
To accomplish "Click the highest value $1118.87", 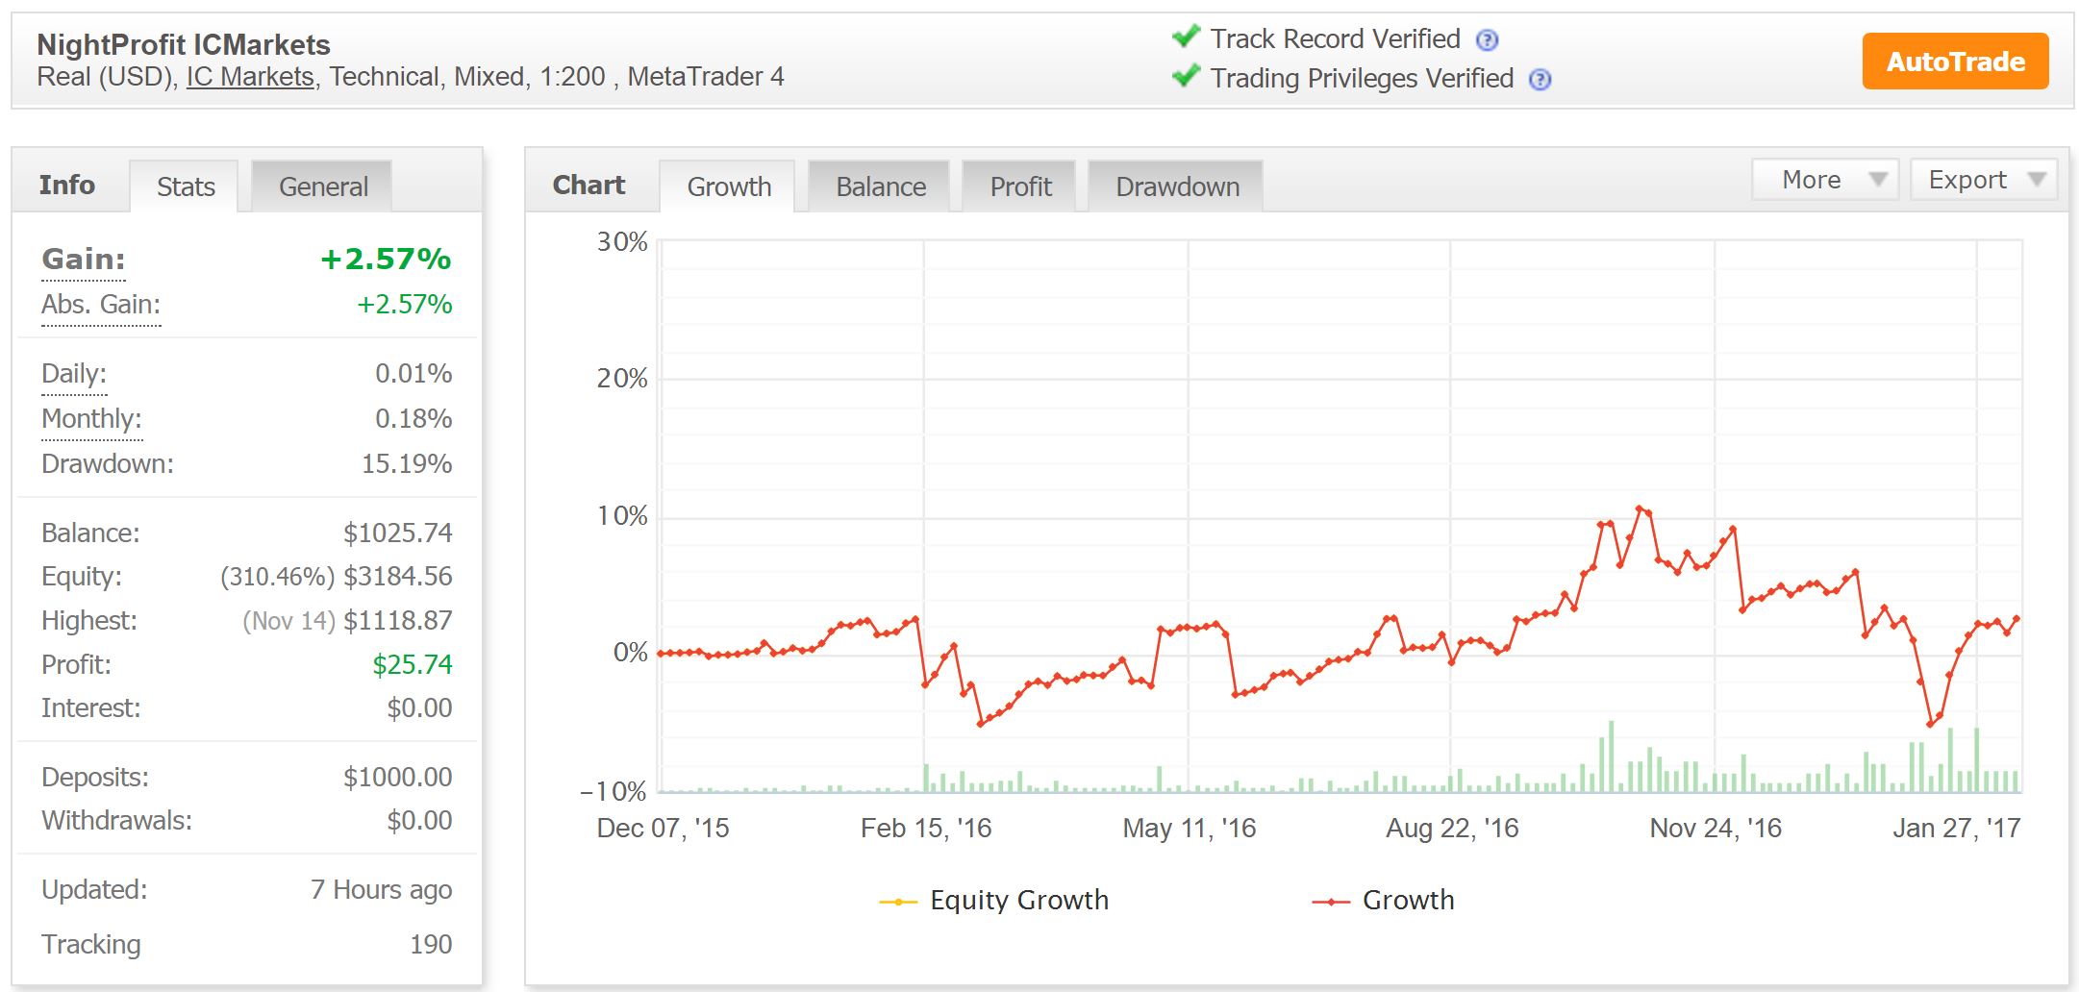I will click(398, 621).
